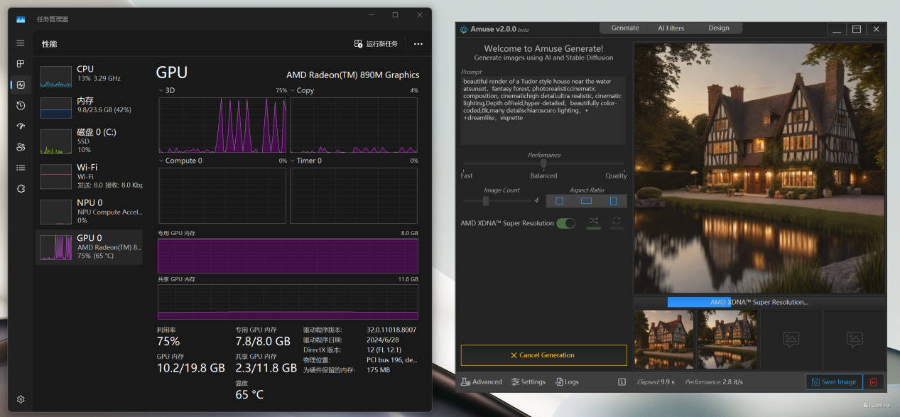
Task: Click the refresh loop icon beside shuffle
Action: (x=617, y=222)
